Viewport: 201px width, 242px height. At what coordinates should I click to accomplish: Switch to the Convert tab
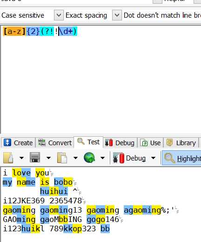tap(54, 143)
